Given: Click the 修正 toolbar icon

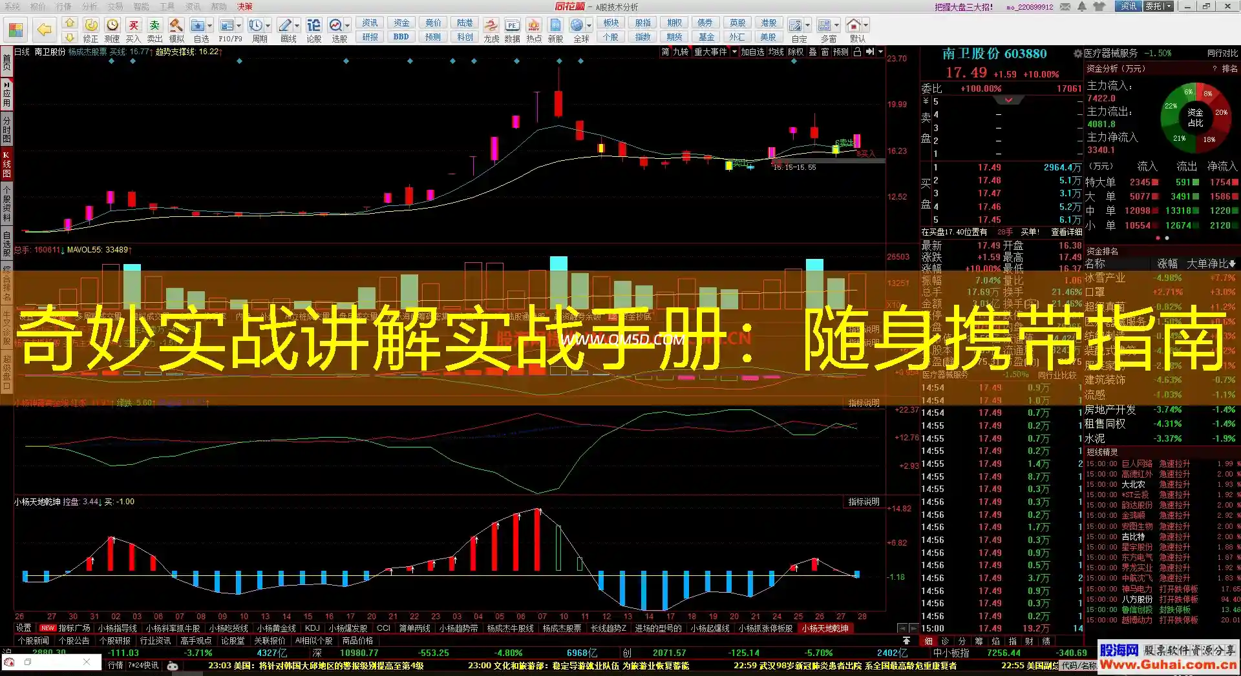Looking at the screenshot, I should click(x=91, y=25).
